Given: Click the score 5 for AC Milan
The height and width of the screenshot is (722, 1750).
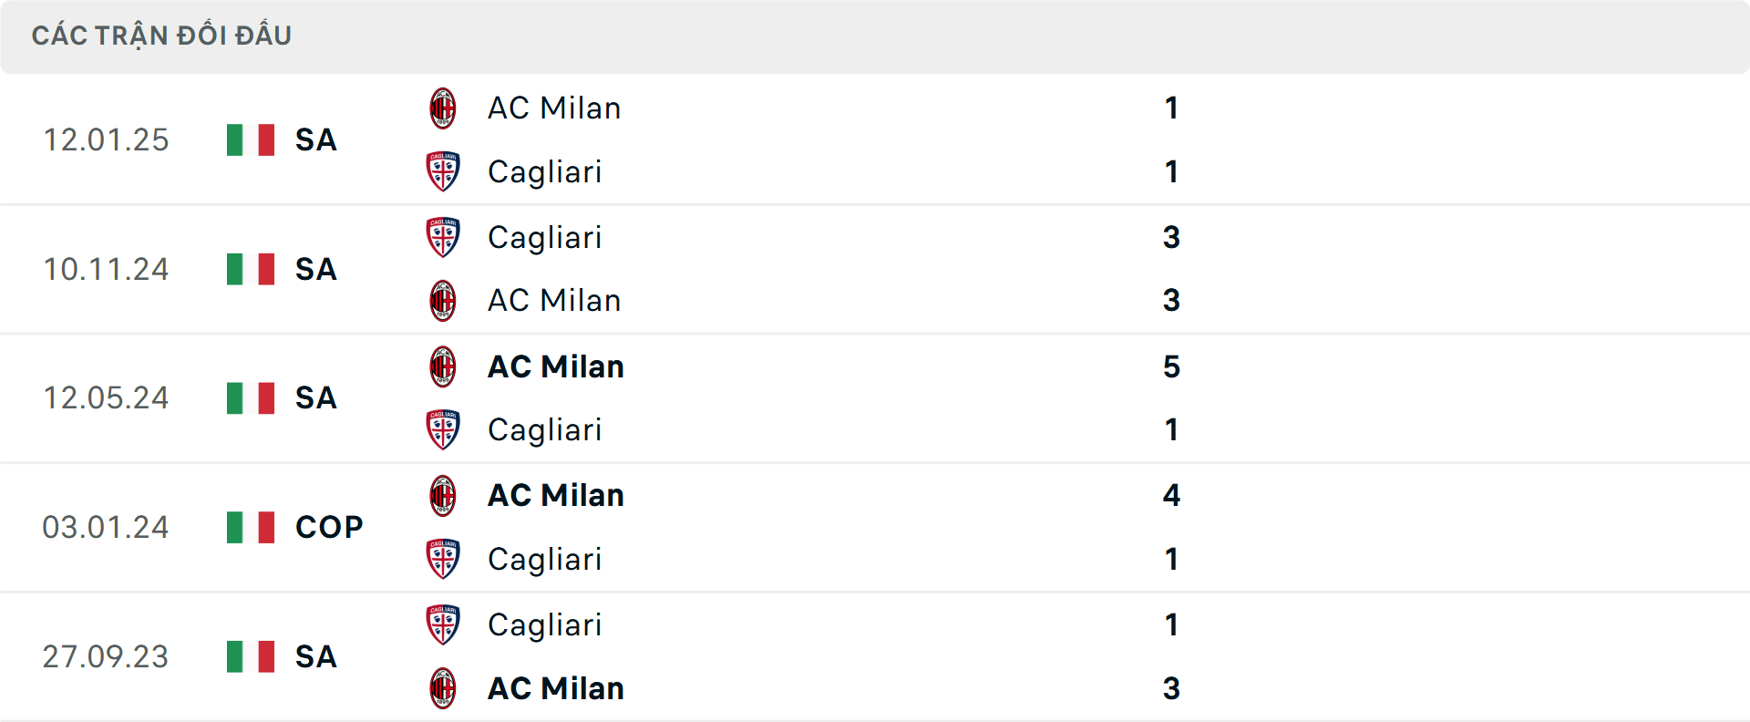Looking at the screenshot, I should coord(1174,366).
